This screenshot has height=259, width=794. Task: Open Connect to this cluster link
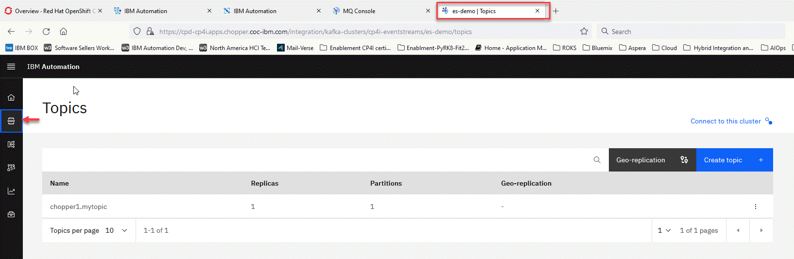coord(725,121)
